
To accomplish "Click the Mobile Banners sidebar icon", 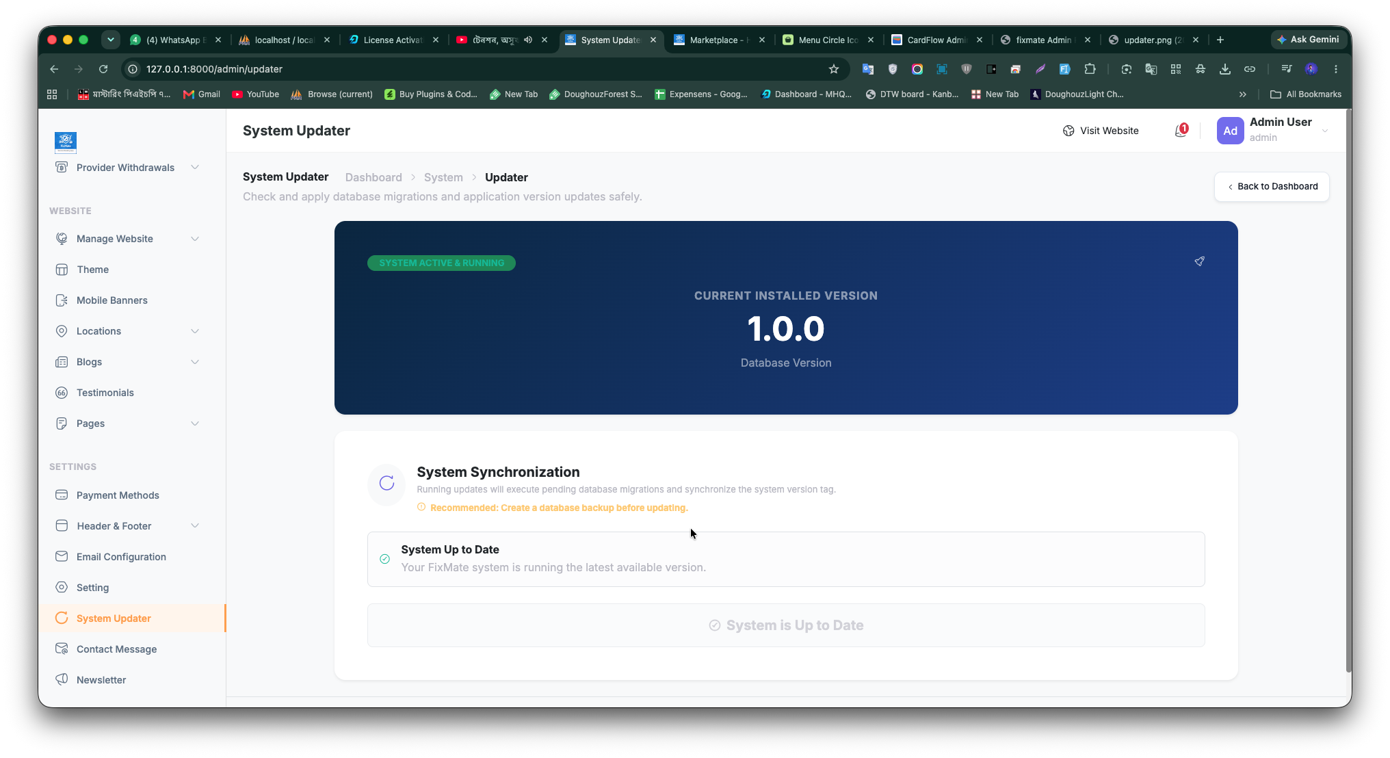I will tap(62, 300).
